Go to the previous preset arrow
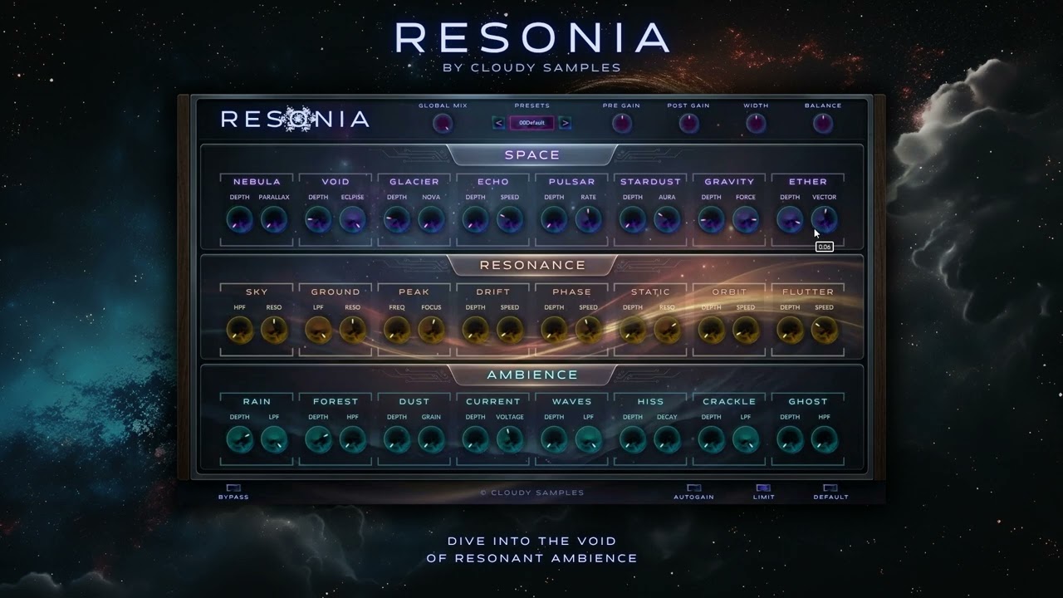The height and width of the screenshot is (598, 1063). [499, 123]
